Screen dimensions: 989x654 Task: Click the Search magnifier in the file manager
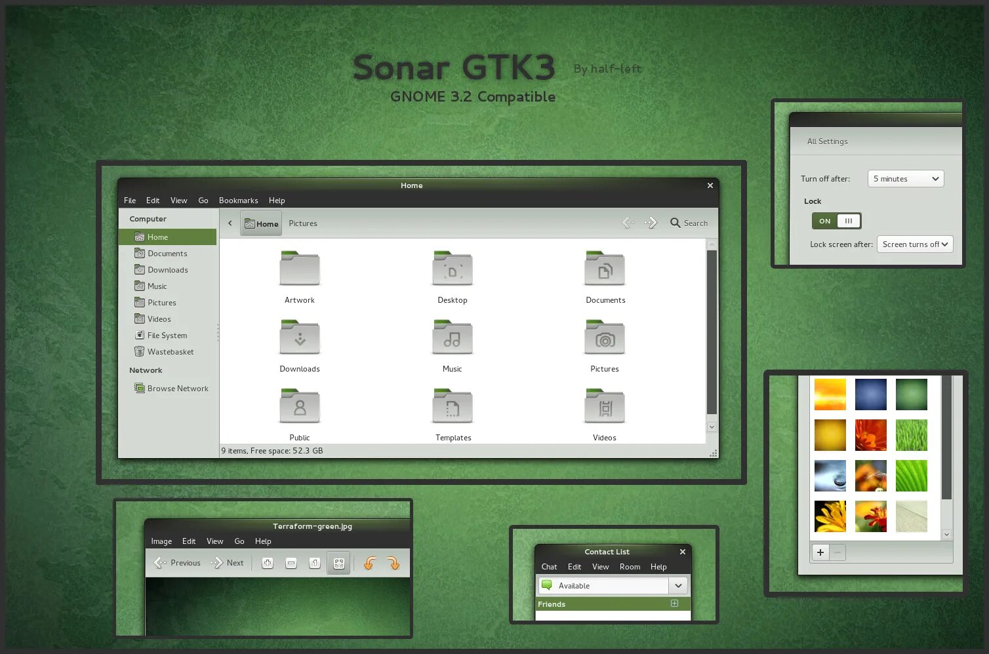675,223
